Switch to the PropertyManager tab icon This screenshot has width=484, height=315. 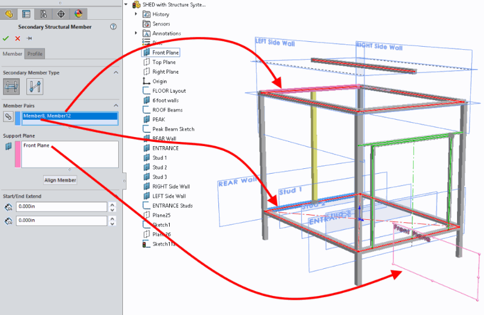click(26, 14)
